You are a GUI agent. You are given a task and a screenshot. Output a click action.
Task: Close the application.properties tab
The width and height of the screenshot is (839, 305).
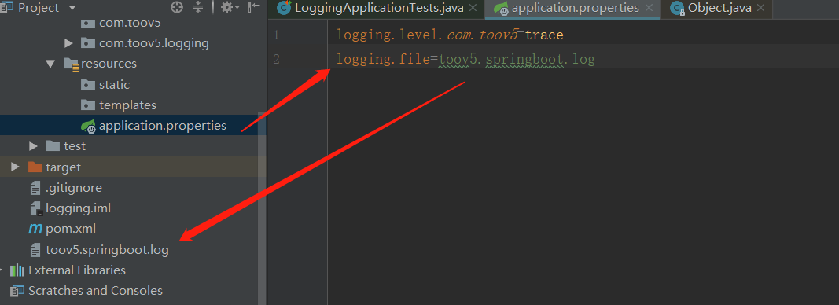coord(649,8)
